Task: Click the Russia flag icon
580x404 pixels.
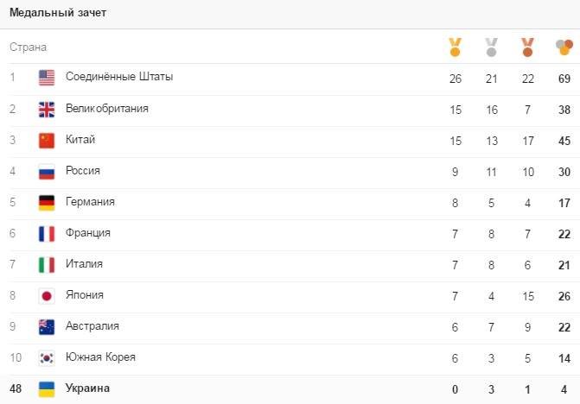Action: click(47, 171)
